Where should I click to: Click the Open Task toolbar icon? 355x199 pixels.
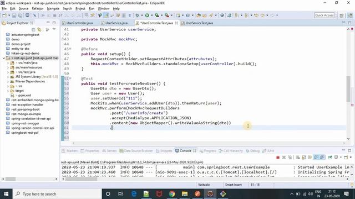[205, 15]
